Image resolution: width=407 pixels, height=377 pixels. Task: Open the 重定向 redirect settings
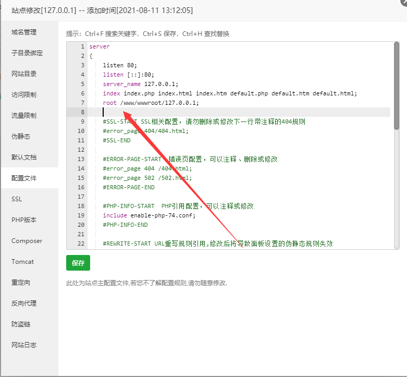(21, 283)
